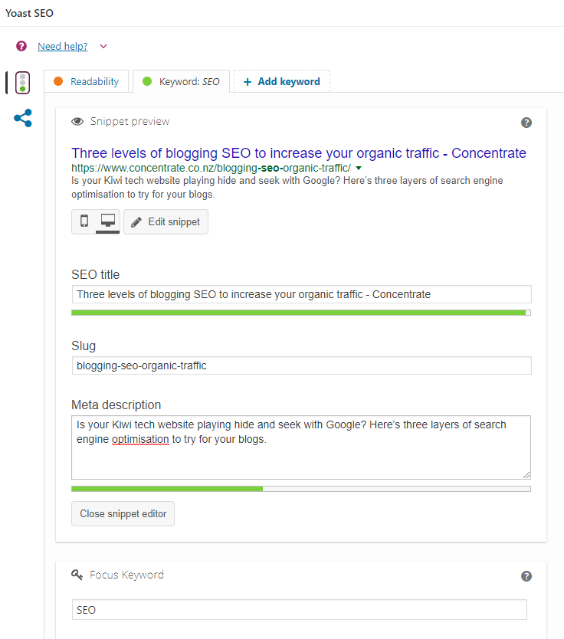Open Snippet preview help question mark
Screen dimensions: 564x639
[526, 123]
